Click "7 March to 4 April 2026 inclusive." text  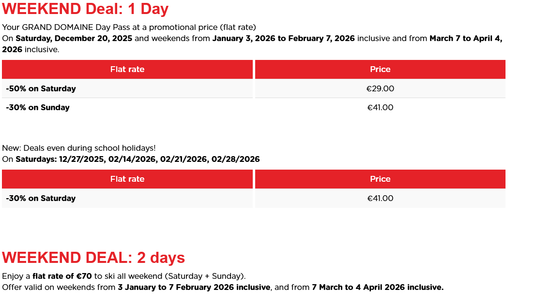(x=378, y=288)
